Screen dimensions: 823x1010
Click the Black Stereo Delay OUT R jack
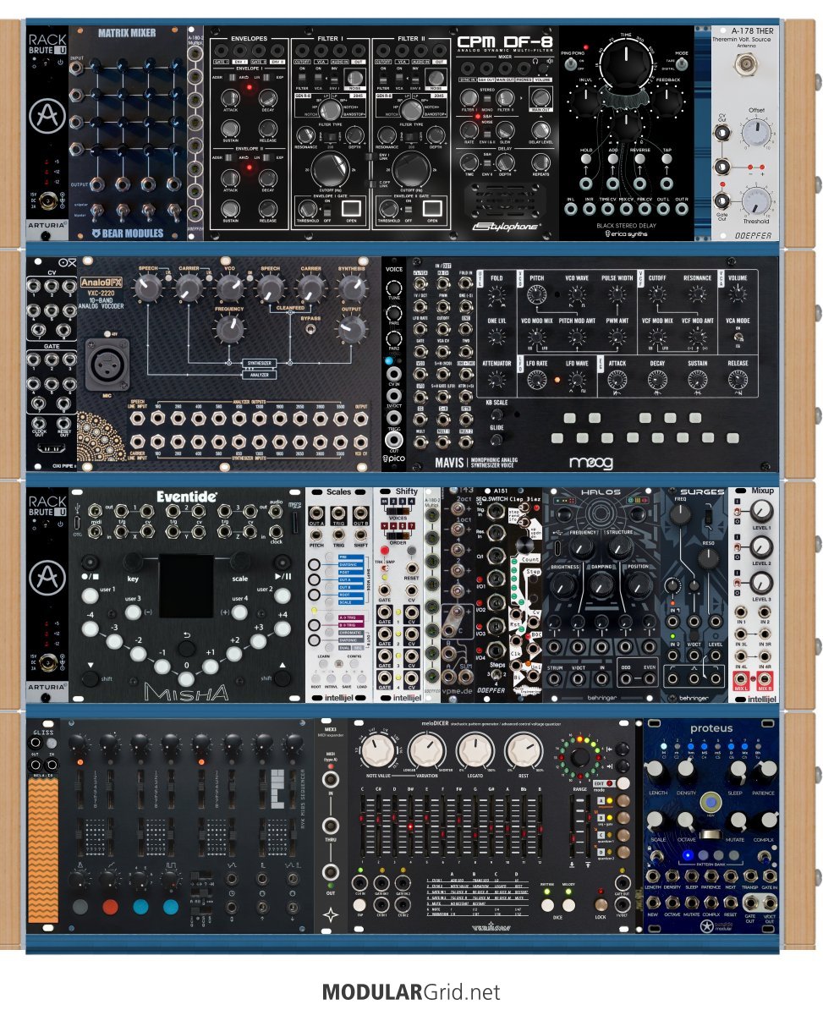tap(682, 208)
